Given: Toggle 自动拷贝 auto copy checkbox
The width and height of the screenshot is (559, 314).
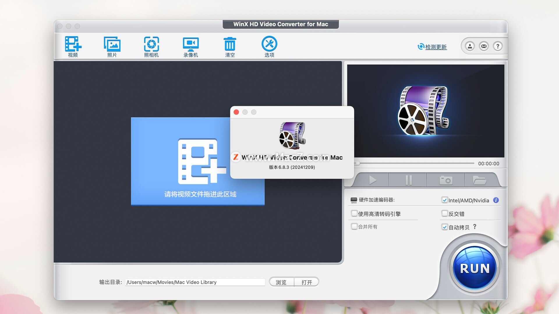Looking at the screenshot, I should [x=445, y=227].
